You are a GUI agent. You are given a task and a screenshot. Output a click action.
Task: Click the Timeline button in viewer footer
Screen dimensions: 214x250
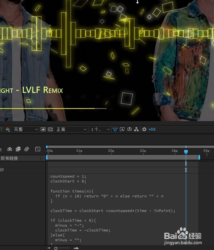pos(129,129)
